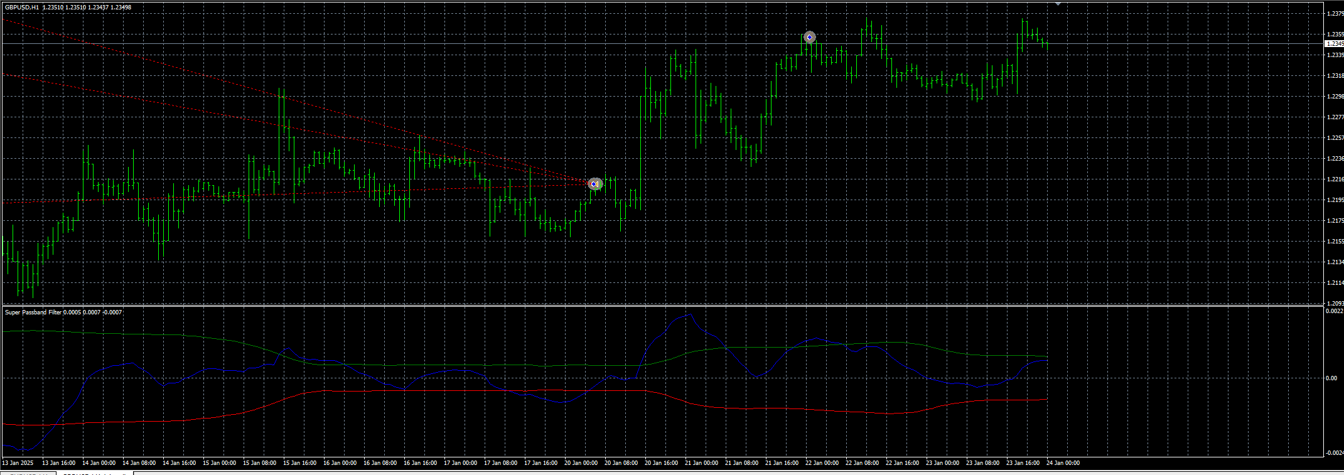Click the GBPUSD,H1 chart title text

(22, 7)
